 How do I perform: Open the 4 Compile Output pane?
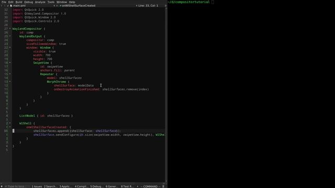(x=81, y=186)
